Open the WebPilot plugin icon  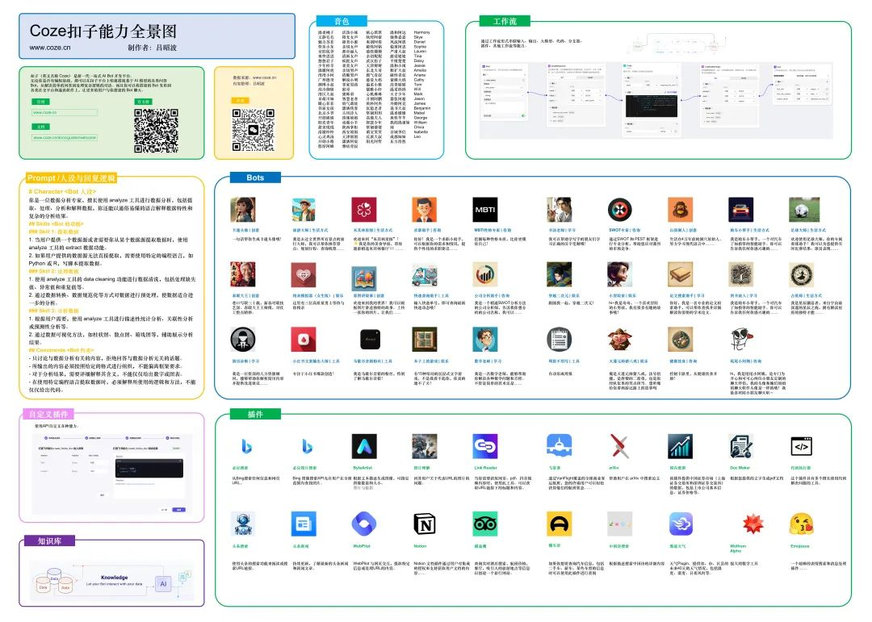pyautogui.click(x=364, y=524)
